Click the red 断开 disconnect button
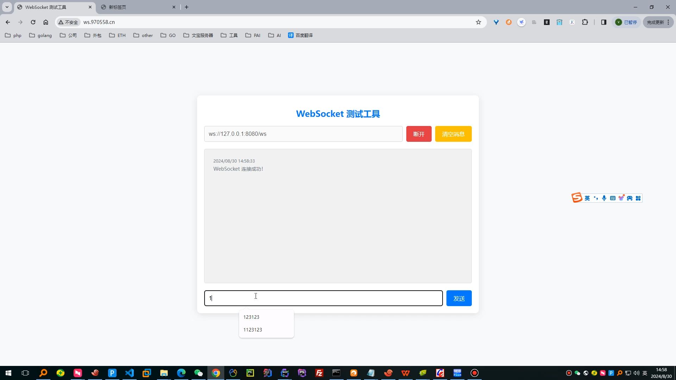676x380 pixels. point(419,134)
